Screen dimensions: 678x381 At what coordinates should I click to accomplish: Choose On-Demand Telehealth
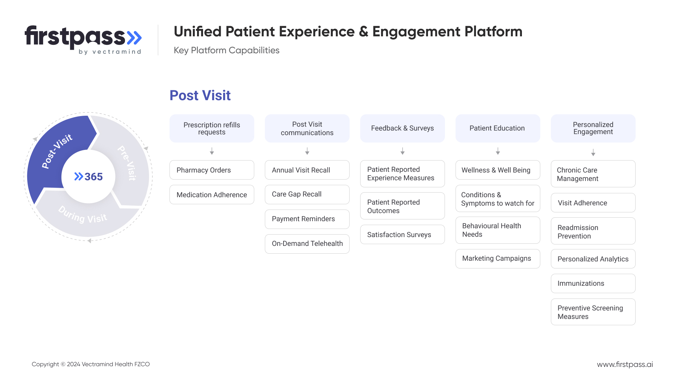click(x=307, y=244)
